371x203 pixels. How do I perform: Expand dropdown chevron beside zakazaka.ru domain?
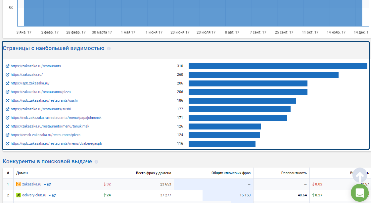[45, 184]
